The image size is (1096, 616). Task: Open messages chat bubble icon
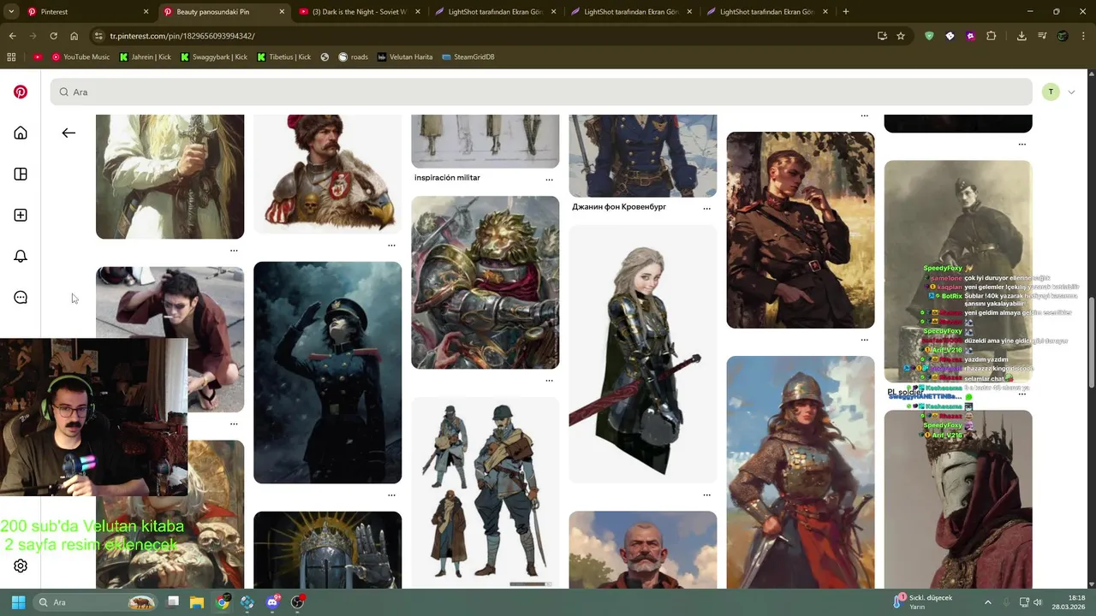click(21, 297)
